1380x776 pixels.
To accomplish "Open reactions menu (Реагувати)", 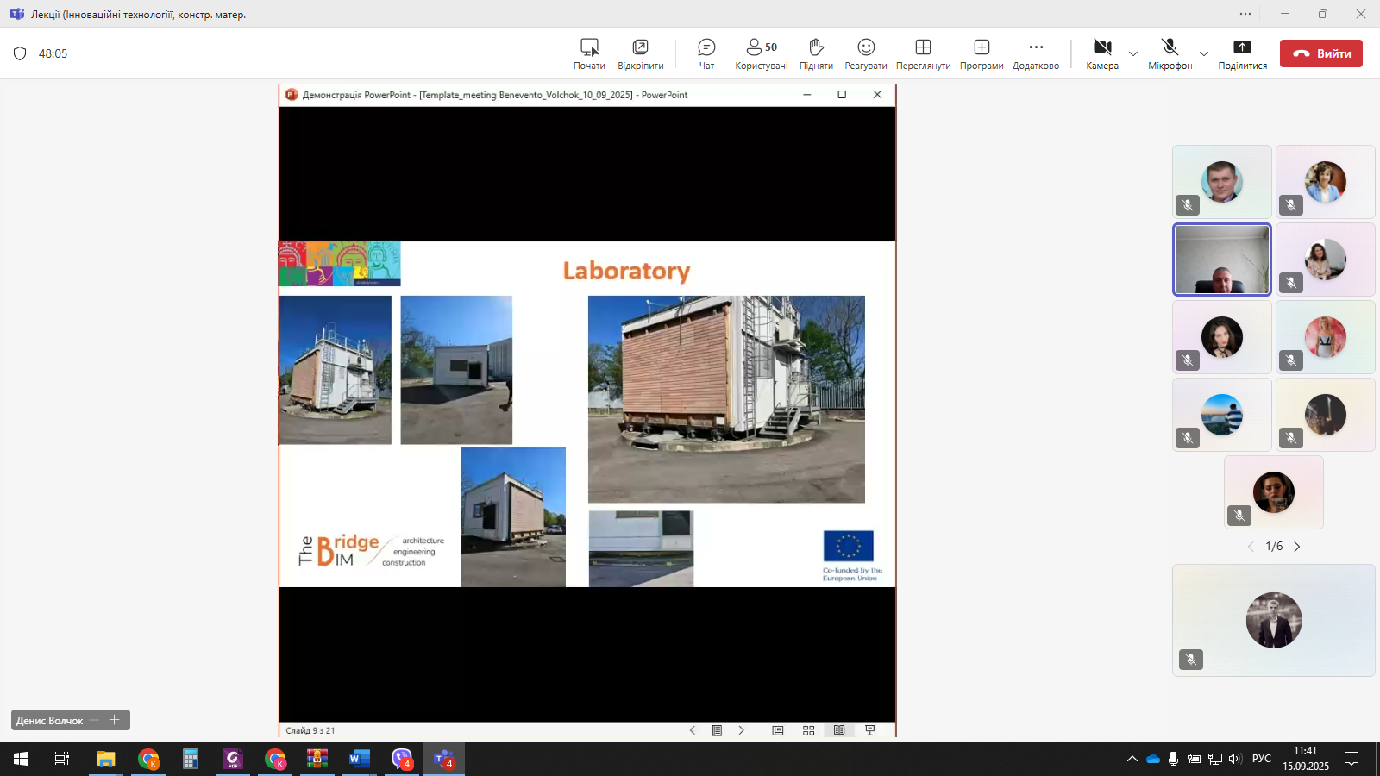I will click(866, 53).
